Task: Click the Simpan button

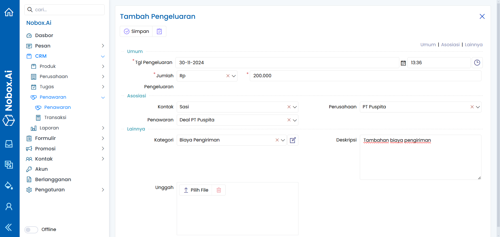Action: point(136,31)
